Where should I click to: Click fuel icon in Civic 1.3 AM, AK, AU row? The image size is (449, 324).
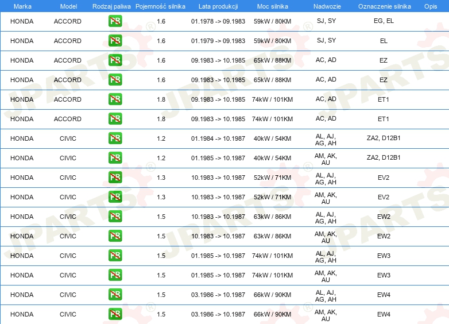point(115,197)
